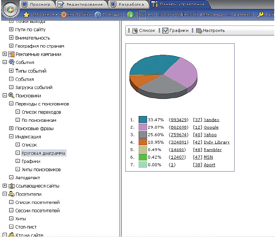Select the ru language option

[x=142, y=14]
